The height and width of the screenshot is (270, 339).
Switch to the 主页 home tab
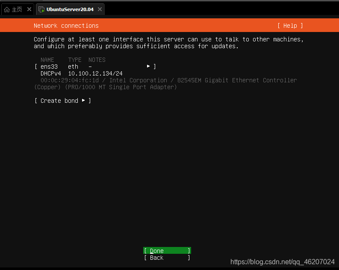[x=18, y=9]
